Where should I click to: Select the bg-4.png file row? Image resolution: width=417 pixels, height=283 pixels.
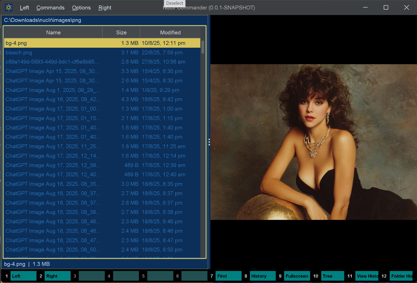coord(102,43)
